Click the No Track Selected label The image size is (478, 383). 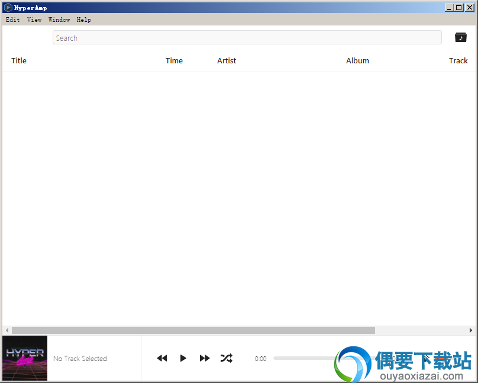click(80, 359)
